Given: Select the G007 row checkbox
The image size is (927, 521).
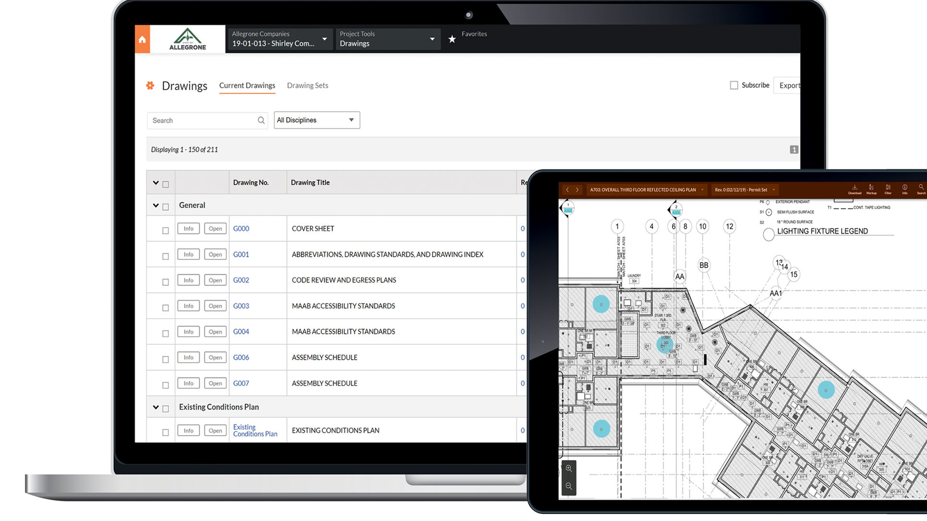Looking at the screenshot, I should click(166, 385).
